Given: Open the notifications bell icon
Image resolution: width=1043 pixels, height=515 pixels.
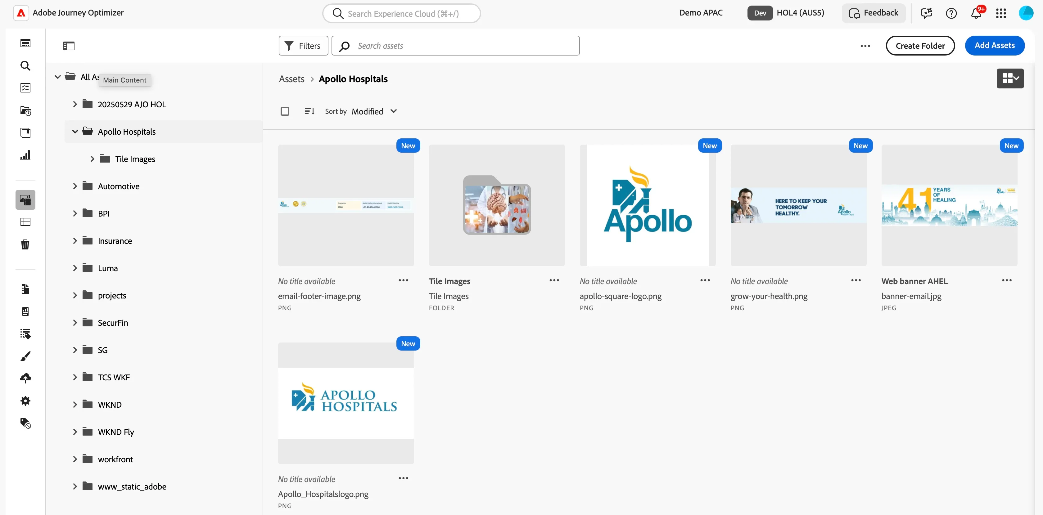Looking at the screenshot, I should (976, 13).
